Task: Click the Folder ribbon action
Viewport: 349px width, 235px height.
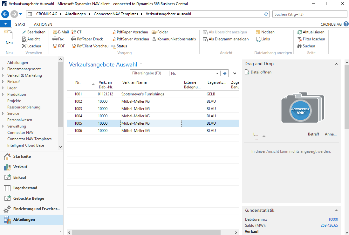Action: (x=160, y=32)
